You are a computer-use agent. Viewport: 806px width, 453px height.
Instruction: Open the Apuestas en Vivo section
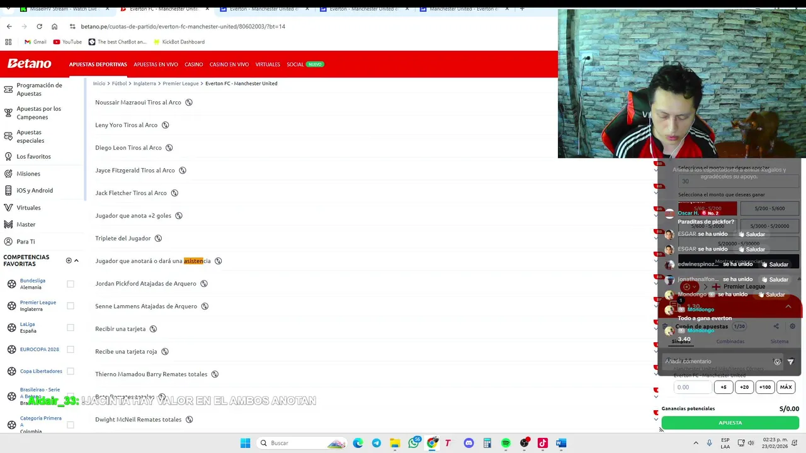pyautogui.click(x=156, y=64)
